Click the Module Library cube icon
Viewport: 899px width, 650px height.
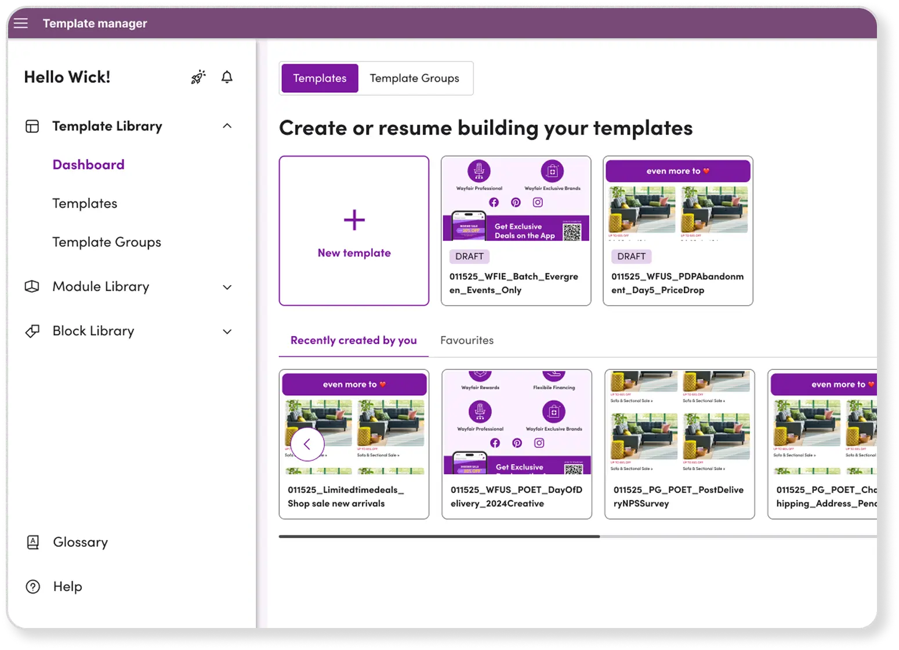pos(32,287)
